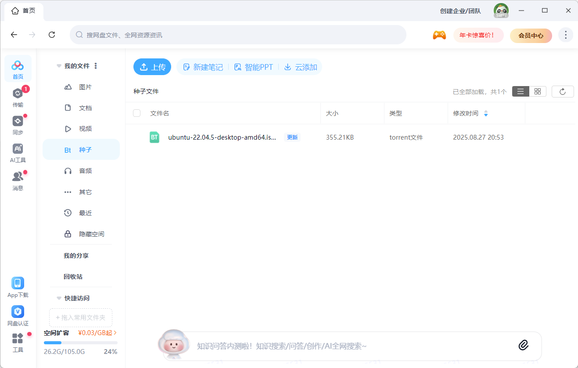The width and height of the screenshot is (578, 368).
Task: Click the attachment paperclip icon
Action: tap(523, 345)
